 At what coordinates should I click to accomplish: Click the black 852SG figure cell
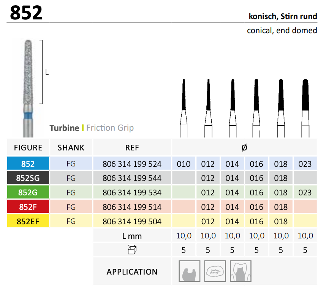(x=28, y=178)
